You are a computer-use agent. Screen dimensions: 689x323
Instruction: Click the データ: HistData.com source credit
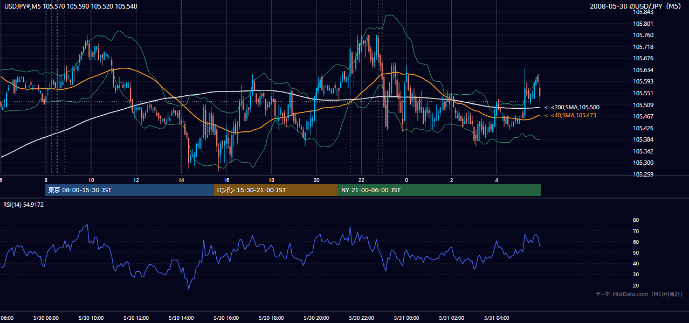[639, 294]
